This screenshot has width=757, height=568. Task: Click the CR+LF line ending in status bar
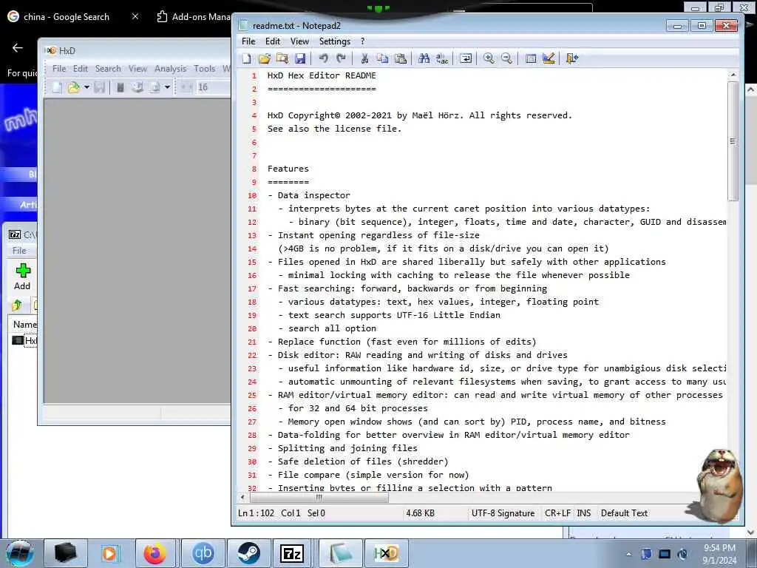click(557, 513)
